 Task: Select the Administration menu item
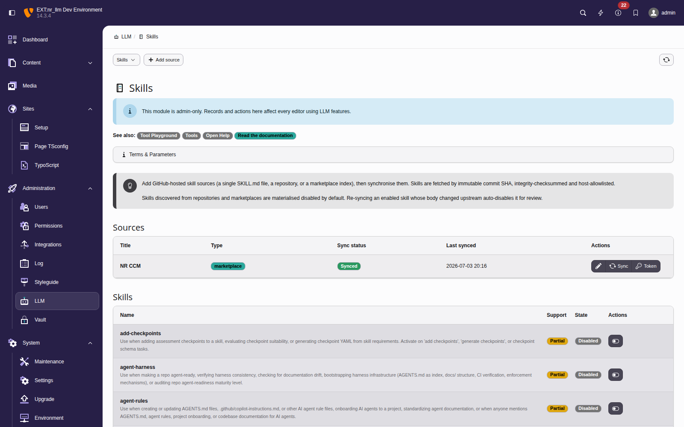[x=51, y=188]
